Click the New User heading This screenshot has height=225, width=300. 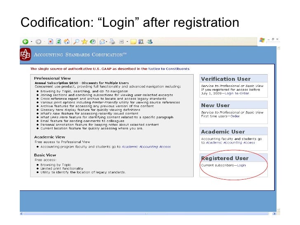tap(216, 105)
